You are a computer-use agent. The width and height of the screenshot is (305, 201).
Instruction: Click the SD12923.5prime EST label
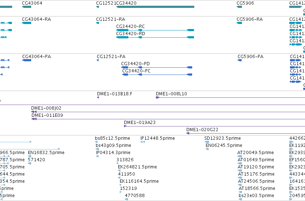(223, 138)
